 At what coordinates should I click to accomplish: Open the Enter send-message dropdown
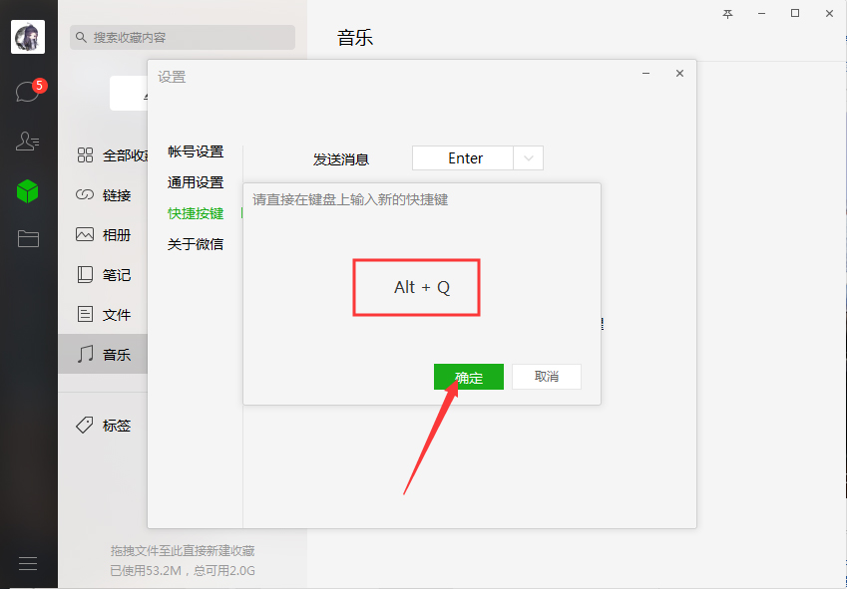(x=531, y=157)
